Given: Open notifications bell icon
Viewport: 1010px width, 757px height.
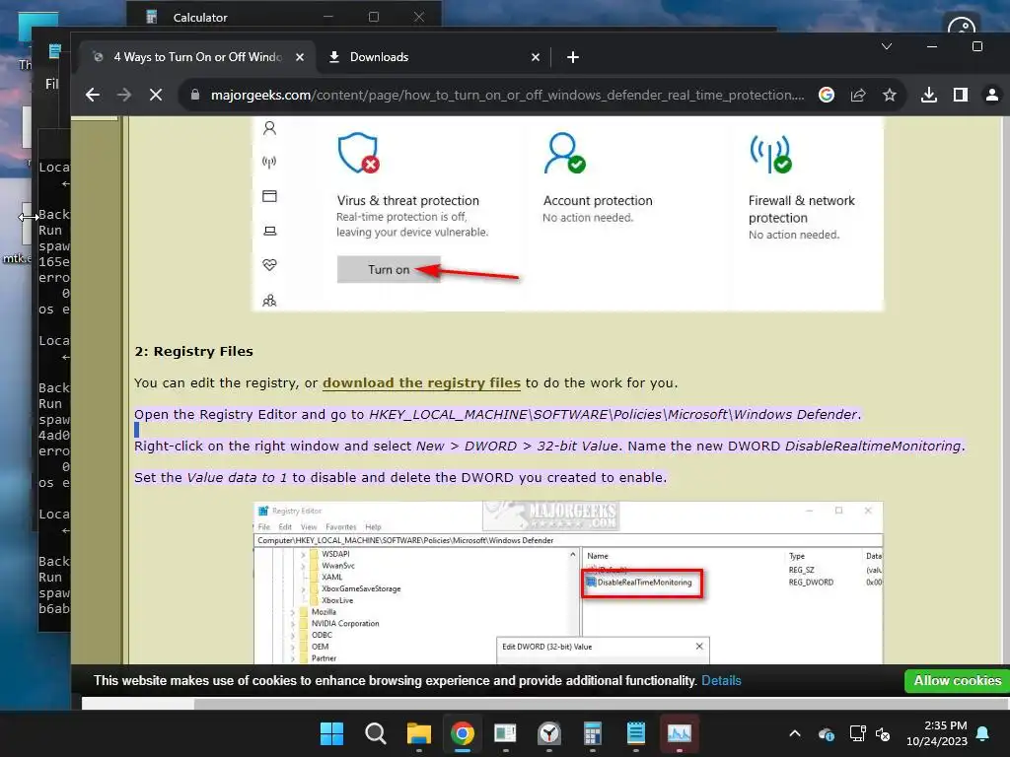Looking at the screenshot, I should point(983,733).
